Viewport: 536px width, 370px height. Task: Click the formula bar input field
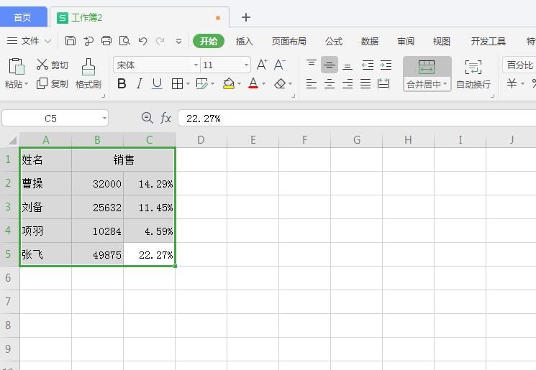[x=357, y=118]
